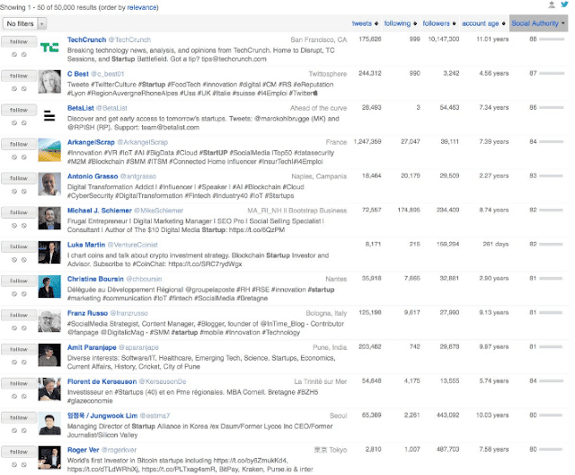Image resolution: width=575 pixels, height=475 pixels.
Task: Click Franz Russo's avatar image
Action: 49,321
